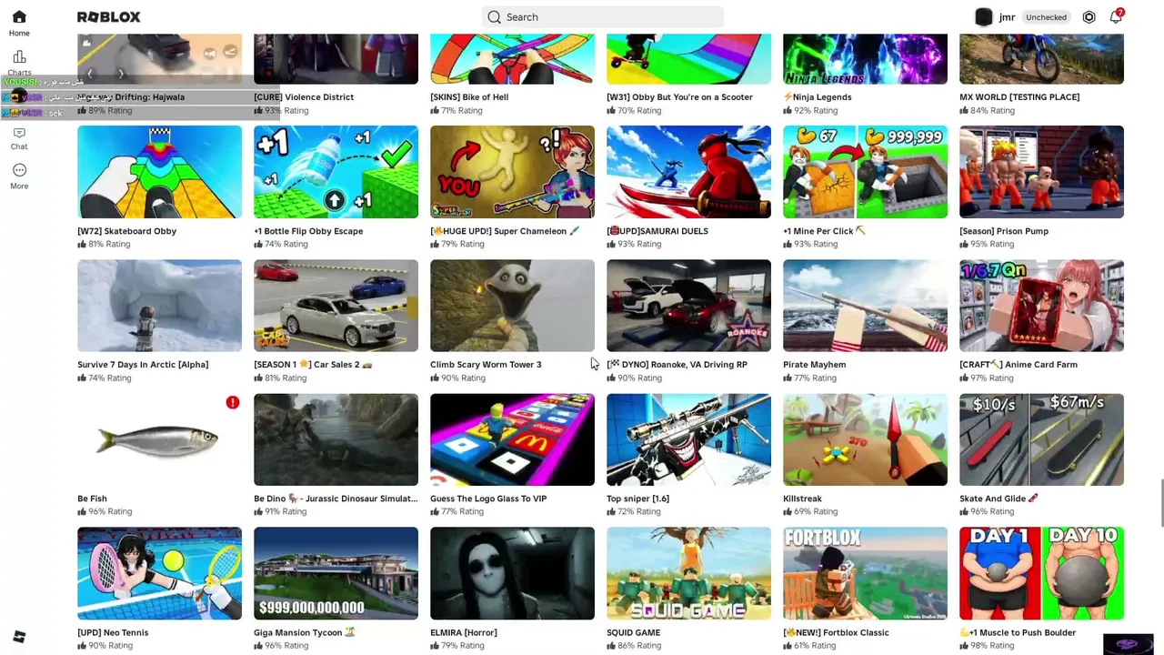
Task: Open the ELMIRA [Horror] thumbnail
Action: [512, 573]
